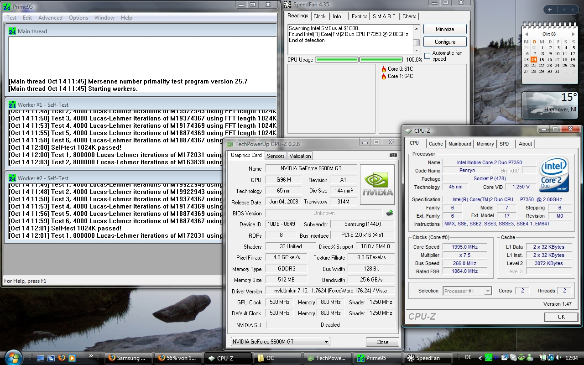The height and width of the screenshot is (365, 584).
Task: Switch to CPU-Z About tab
Action: click(525, 144)
